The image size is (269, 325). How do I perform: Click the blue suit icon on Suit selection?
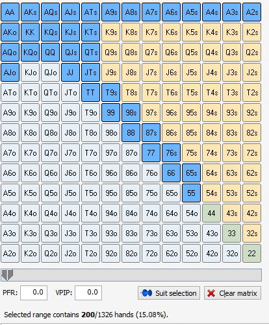[x=147, y=293]
